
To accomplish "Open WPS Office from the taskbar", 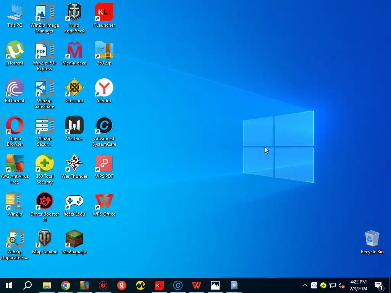I will click(x=197, y=285).
